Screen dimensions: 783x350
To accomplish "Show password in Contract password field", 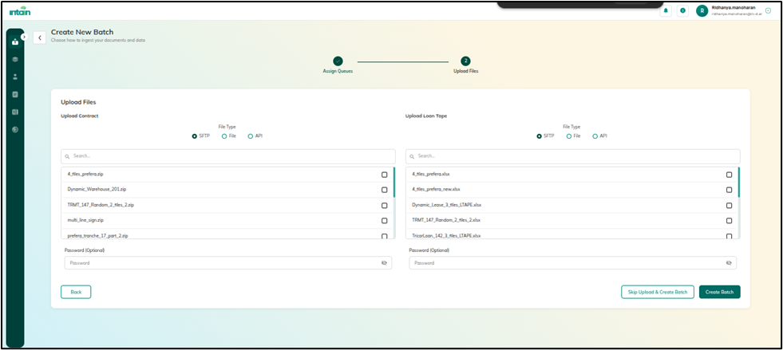I will [384, 262].
